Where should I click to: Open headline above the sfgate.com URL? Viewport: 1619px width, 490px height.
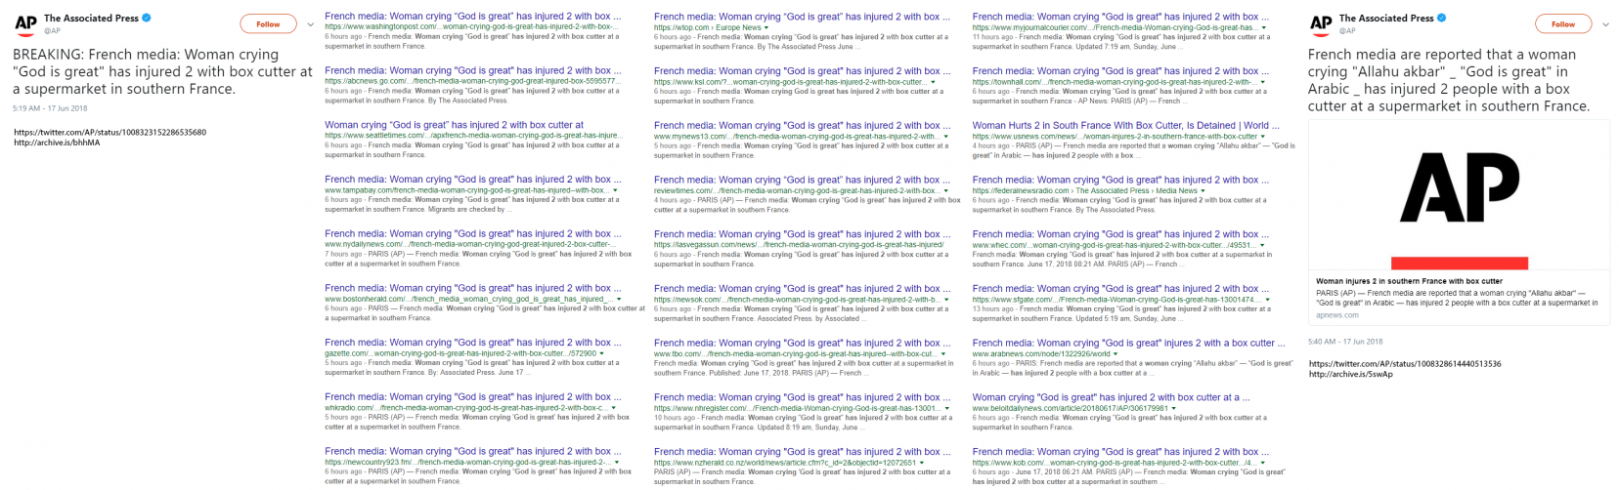[1120, 288]
